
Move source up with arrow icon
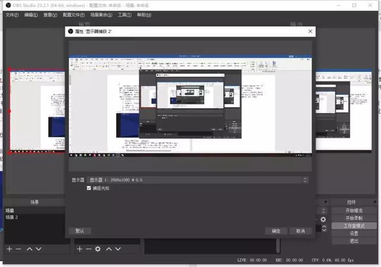point(108,249)
